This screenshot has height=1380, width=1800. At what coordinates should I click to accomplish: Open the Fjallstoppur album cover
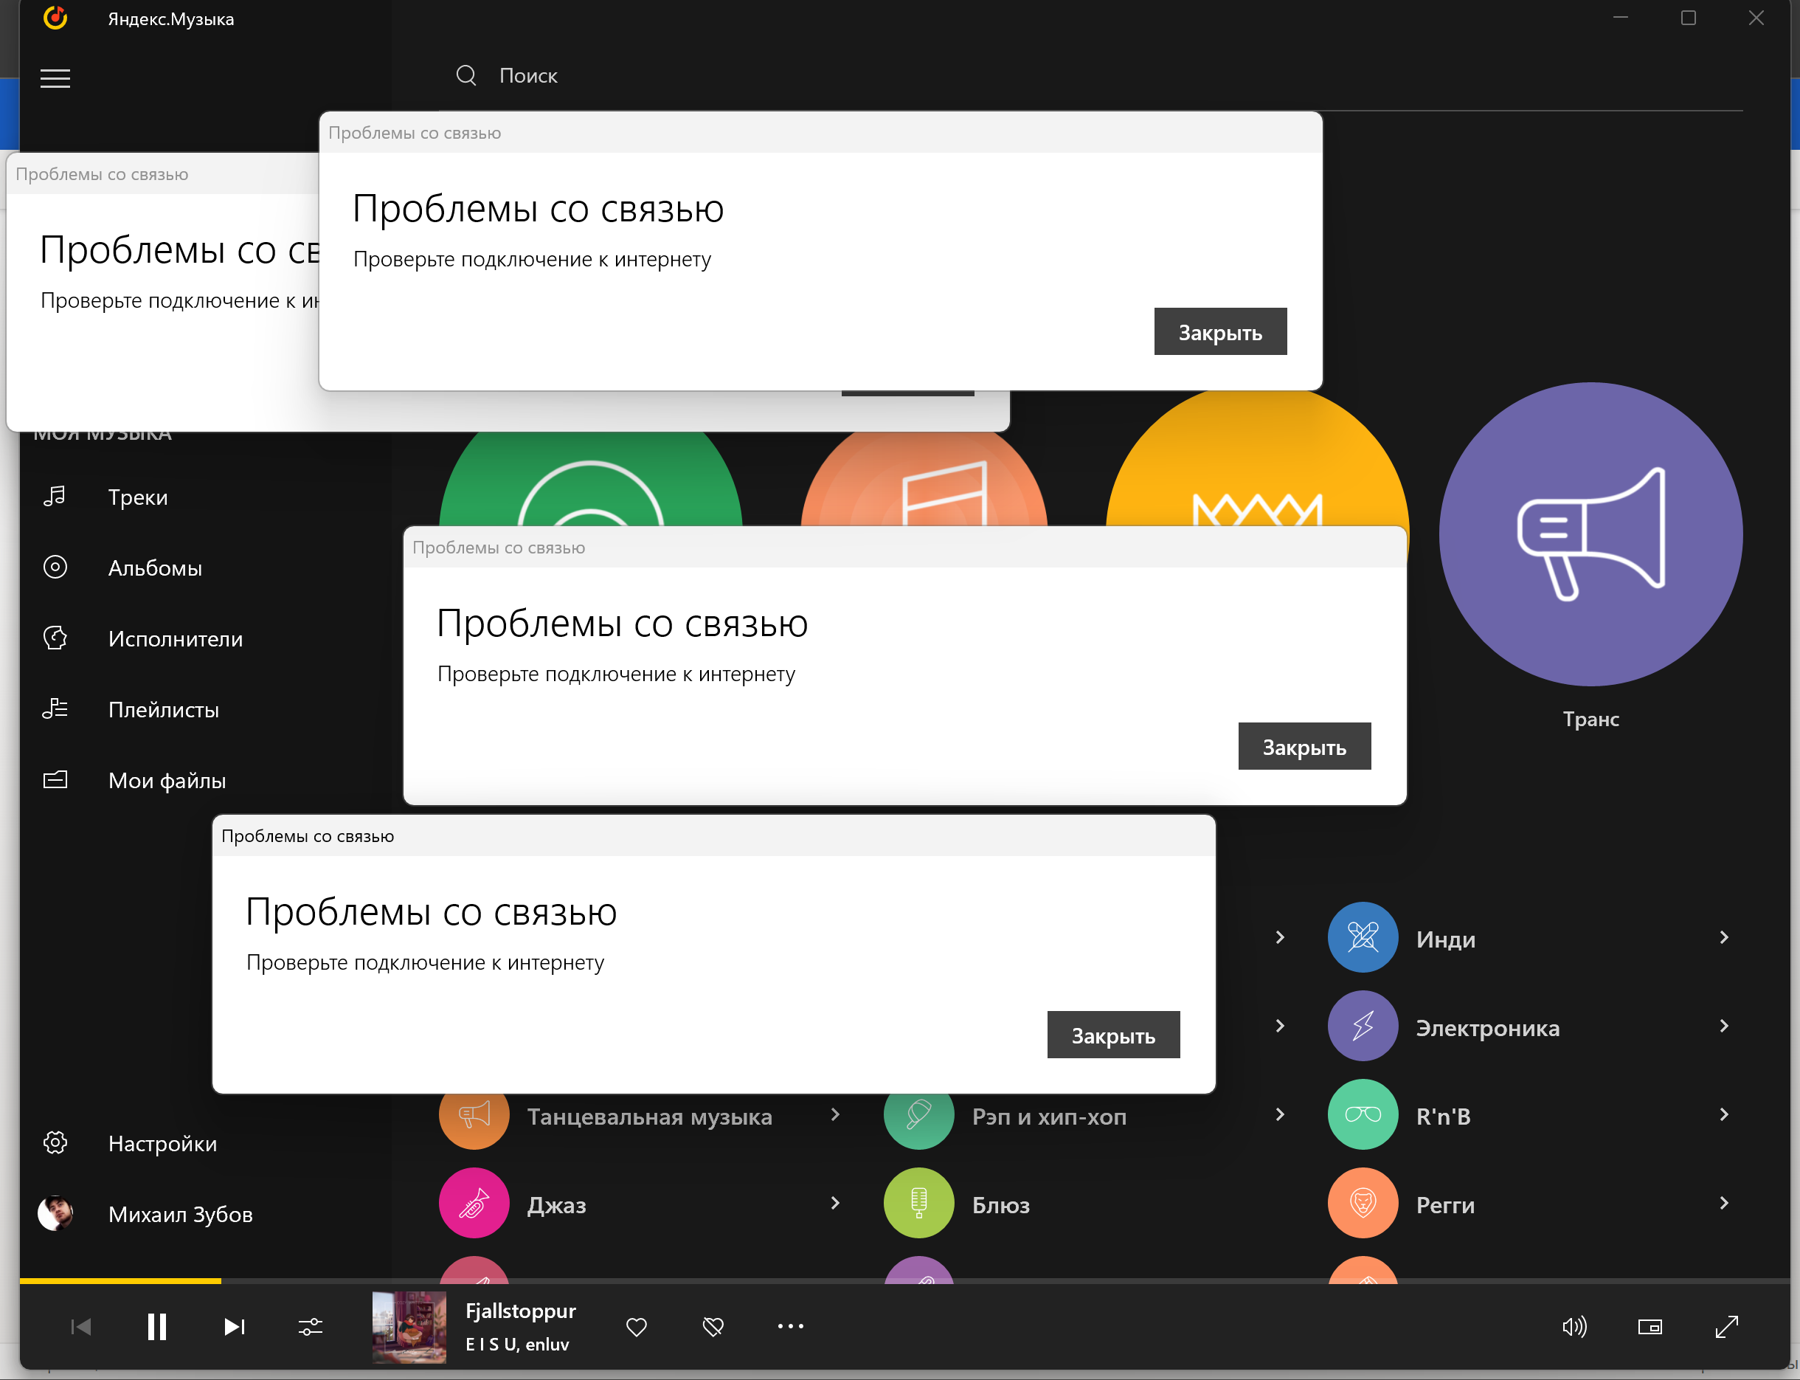point(409,1327)
